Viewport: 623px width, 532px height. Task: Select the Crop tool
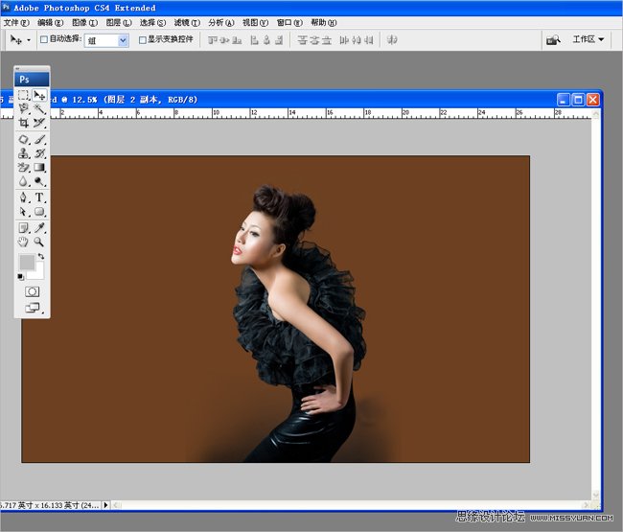[x=24, y=124]
